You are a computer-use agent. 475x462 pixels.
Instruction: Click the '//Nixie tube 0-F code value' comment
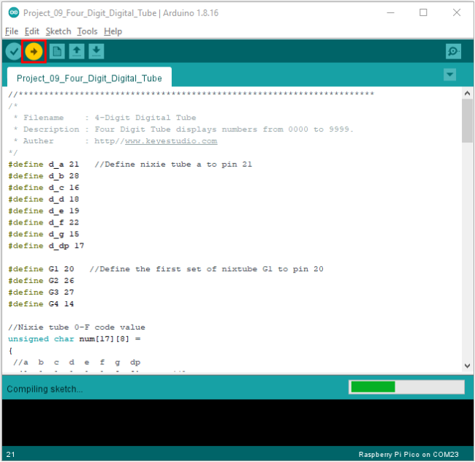77,327
